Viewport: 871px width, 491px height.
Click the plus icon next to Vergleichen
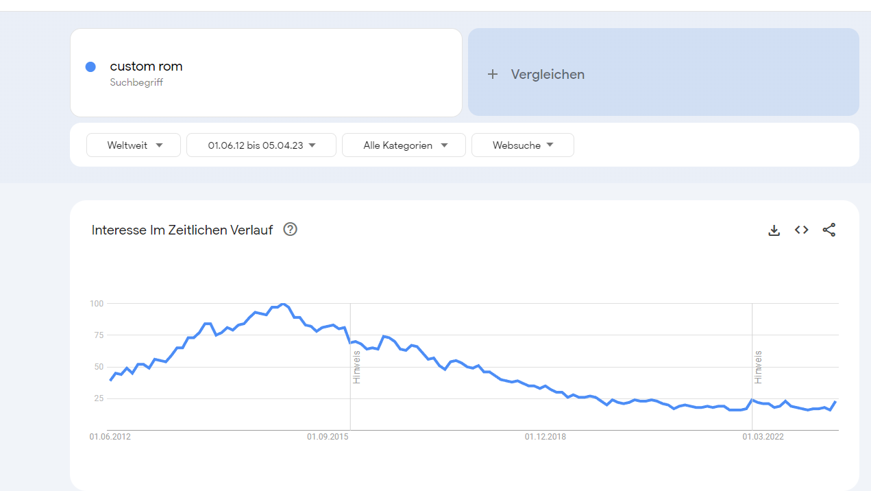click(x=492, y=74)
